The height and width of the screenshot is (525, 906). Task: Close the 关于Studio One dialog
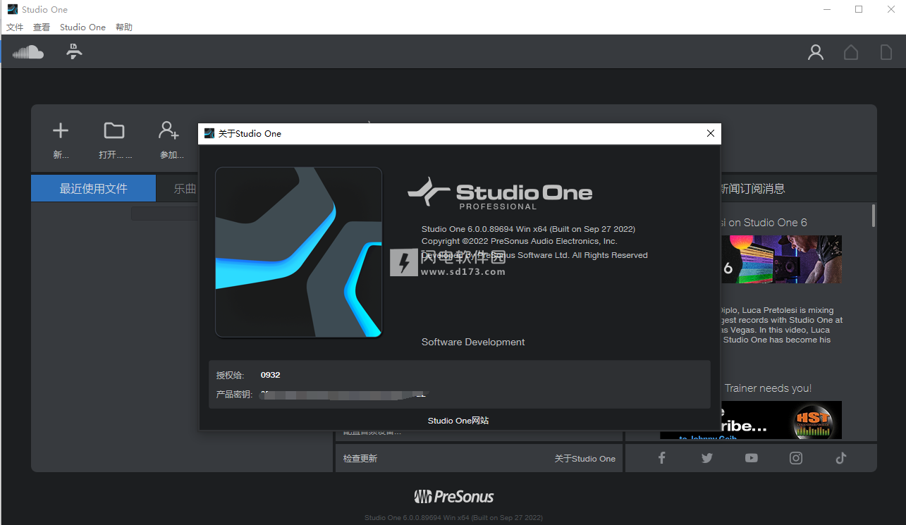click(710, 133)
